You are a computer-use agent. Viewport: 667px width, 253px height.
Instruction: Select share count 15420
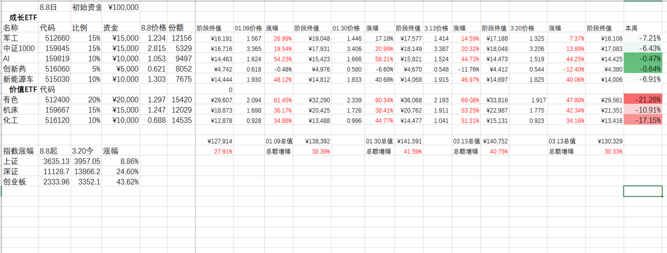click(x=182, y=99)
